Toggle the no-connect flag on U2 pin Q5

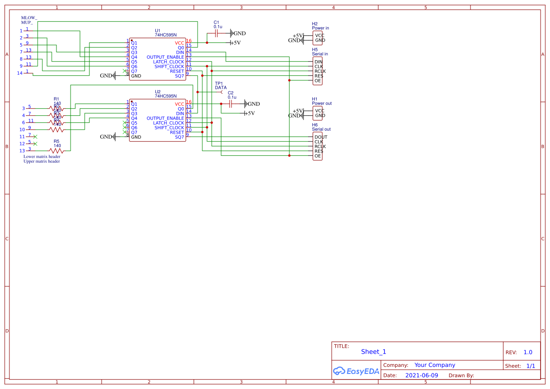coord(125,123)
